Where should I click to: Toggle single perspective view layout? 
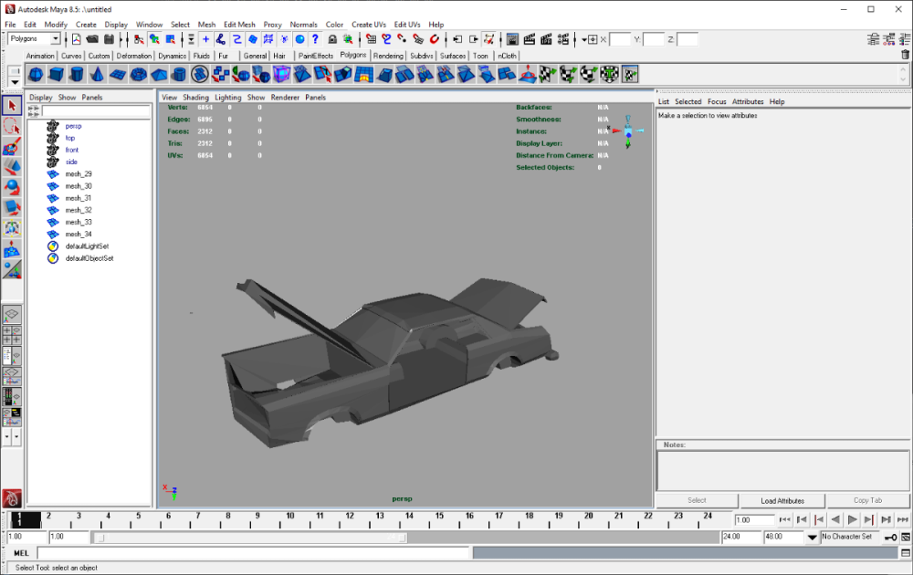12,314
